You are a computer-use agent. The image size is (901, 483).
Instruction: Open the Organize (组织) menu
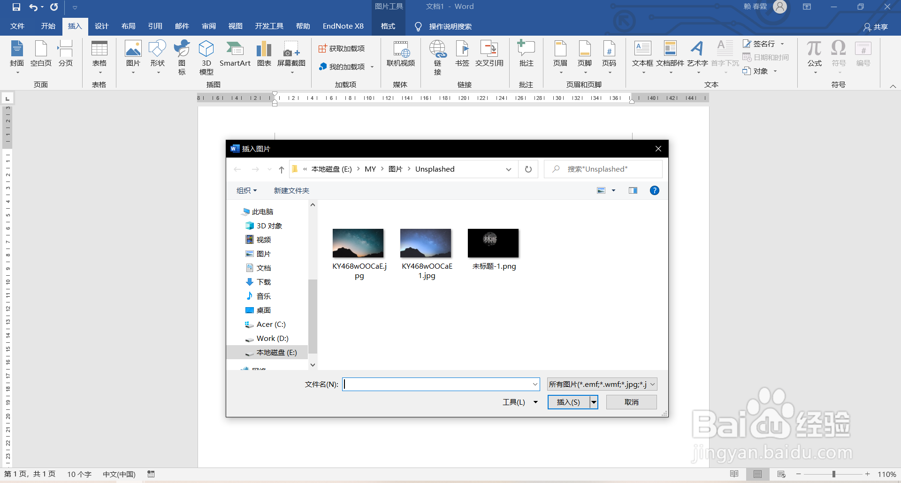point(247,190)
